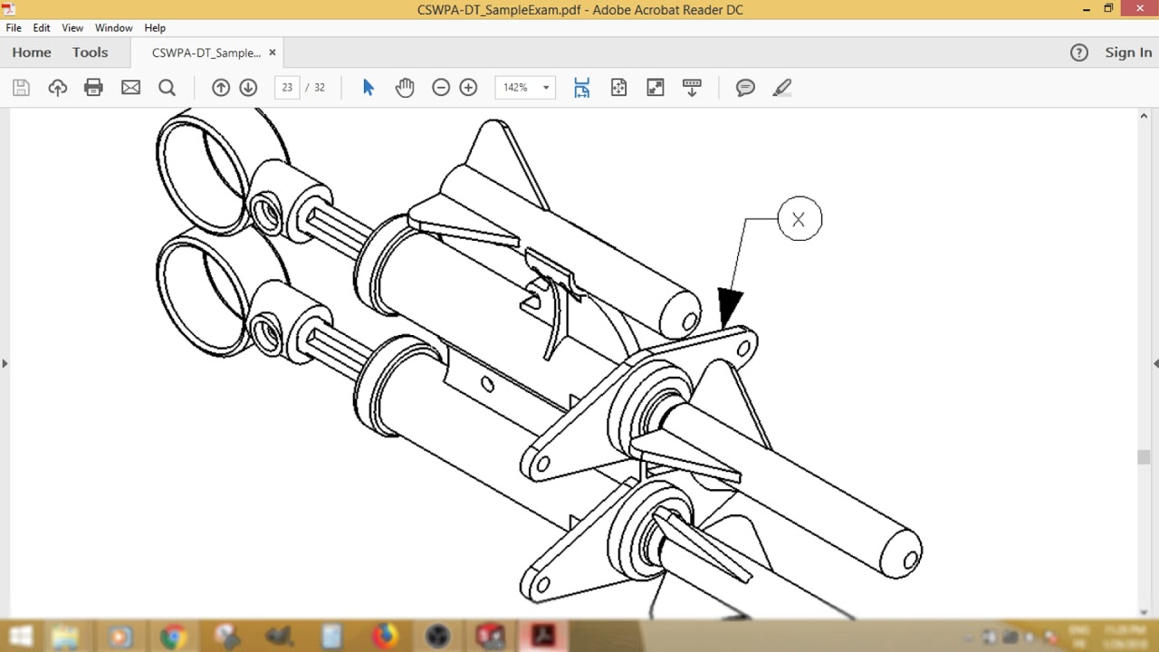Toggle the Selection arrow tool
This screenshot has width=1159, height=652.
[x=368, y=87]
